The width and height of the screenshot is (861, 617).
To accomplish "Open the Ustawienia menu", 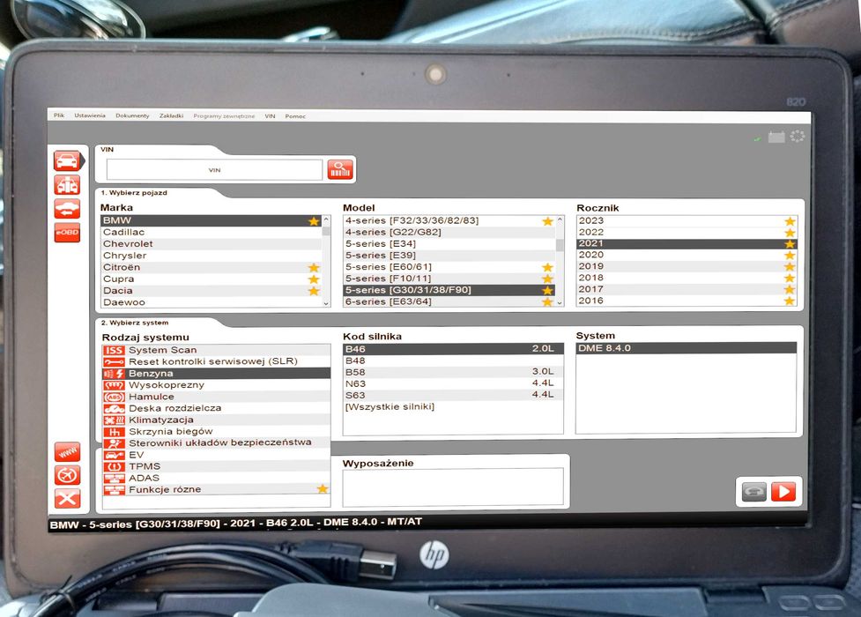I will pos(90,115).
